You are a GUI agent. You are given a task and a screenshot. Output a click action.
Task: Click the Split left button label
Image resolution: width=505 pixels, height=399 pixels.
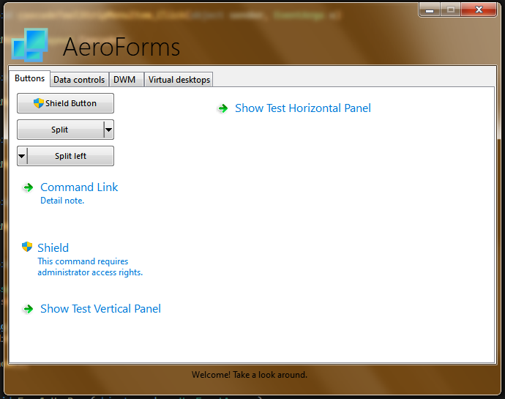pyautogui.click(x=70, y=156)
